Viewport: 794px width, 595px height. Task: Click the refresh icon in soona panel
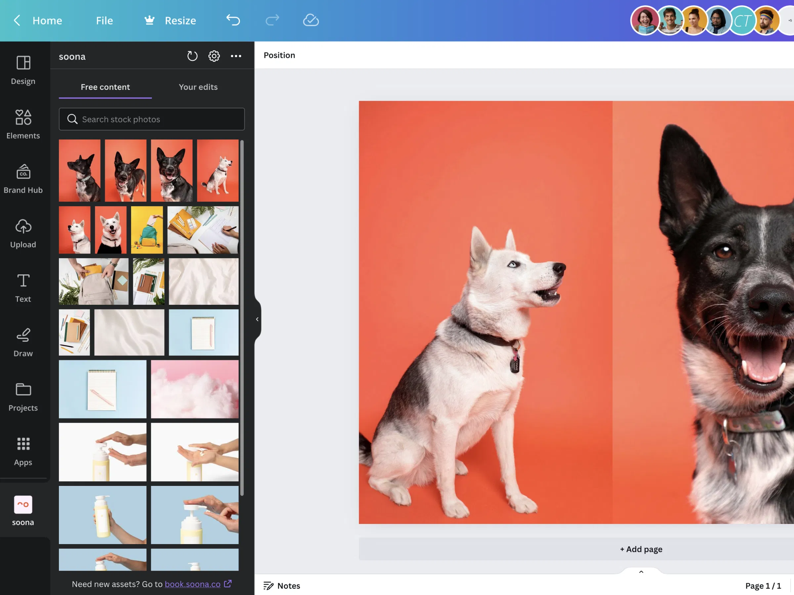pyautogui.click(x=193, y=56)
